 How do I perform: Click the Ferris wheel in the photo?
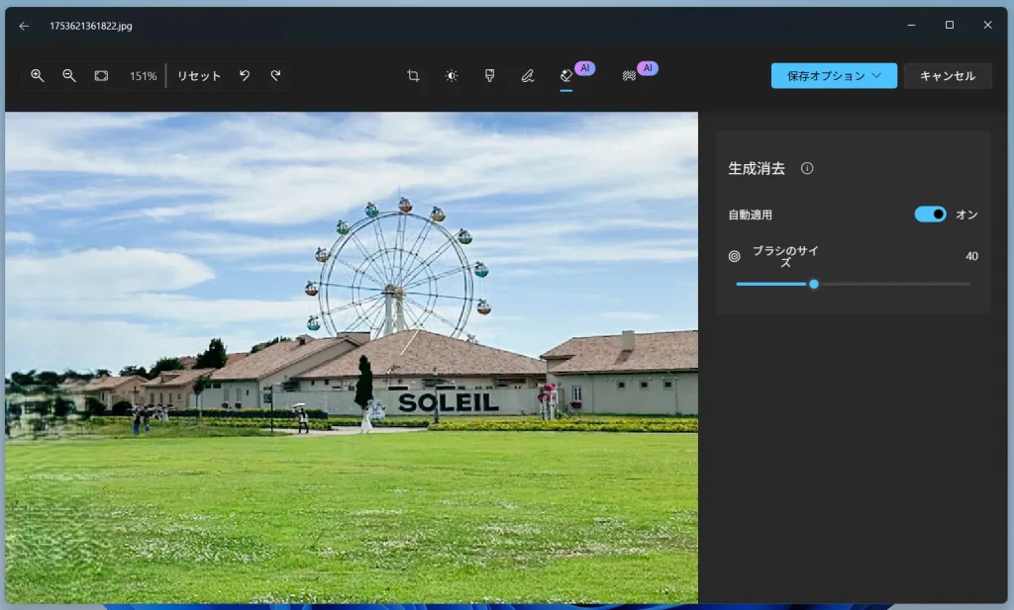[398, 268]
